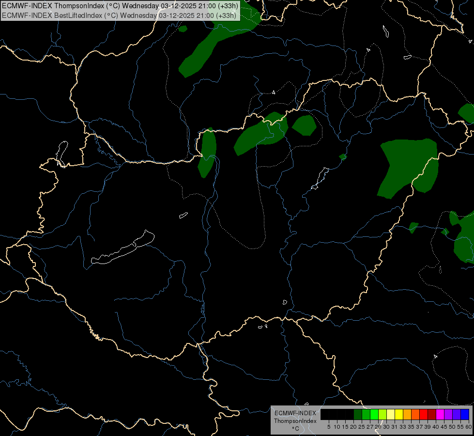This screenshot has height=436, width=474.
Task: Select the magenta 40–45 legend swatch
Action: click(x=440, y=414)
